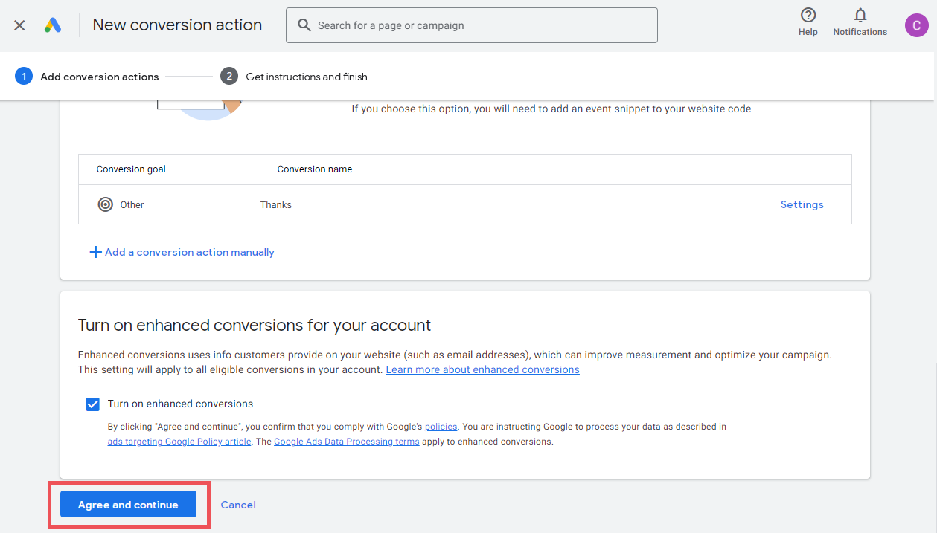Click the Other conversion goal cell

132,204
